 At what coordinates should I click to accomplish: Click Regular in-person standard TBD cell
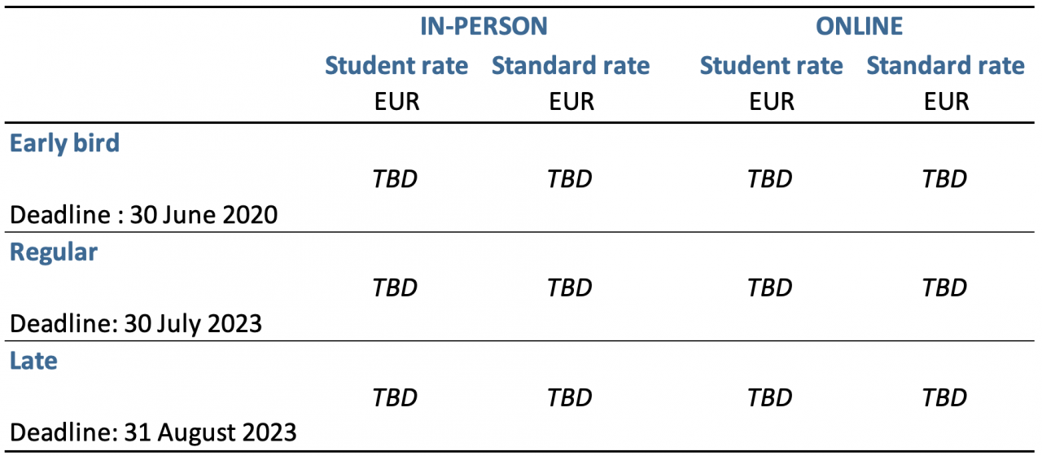point(570,287)
